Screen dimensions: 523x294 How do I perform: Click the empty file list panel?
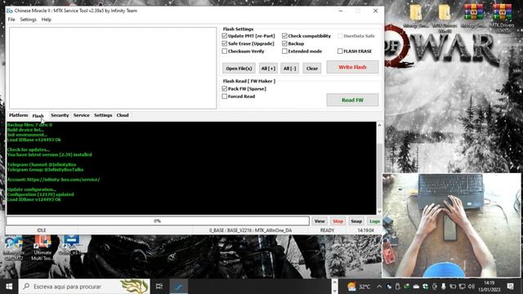click(113, 68)
